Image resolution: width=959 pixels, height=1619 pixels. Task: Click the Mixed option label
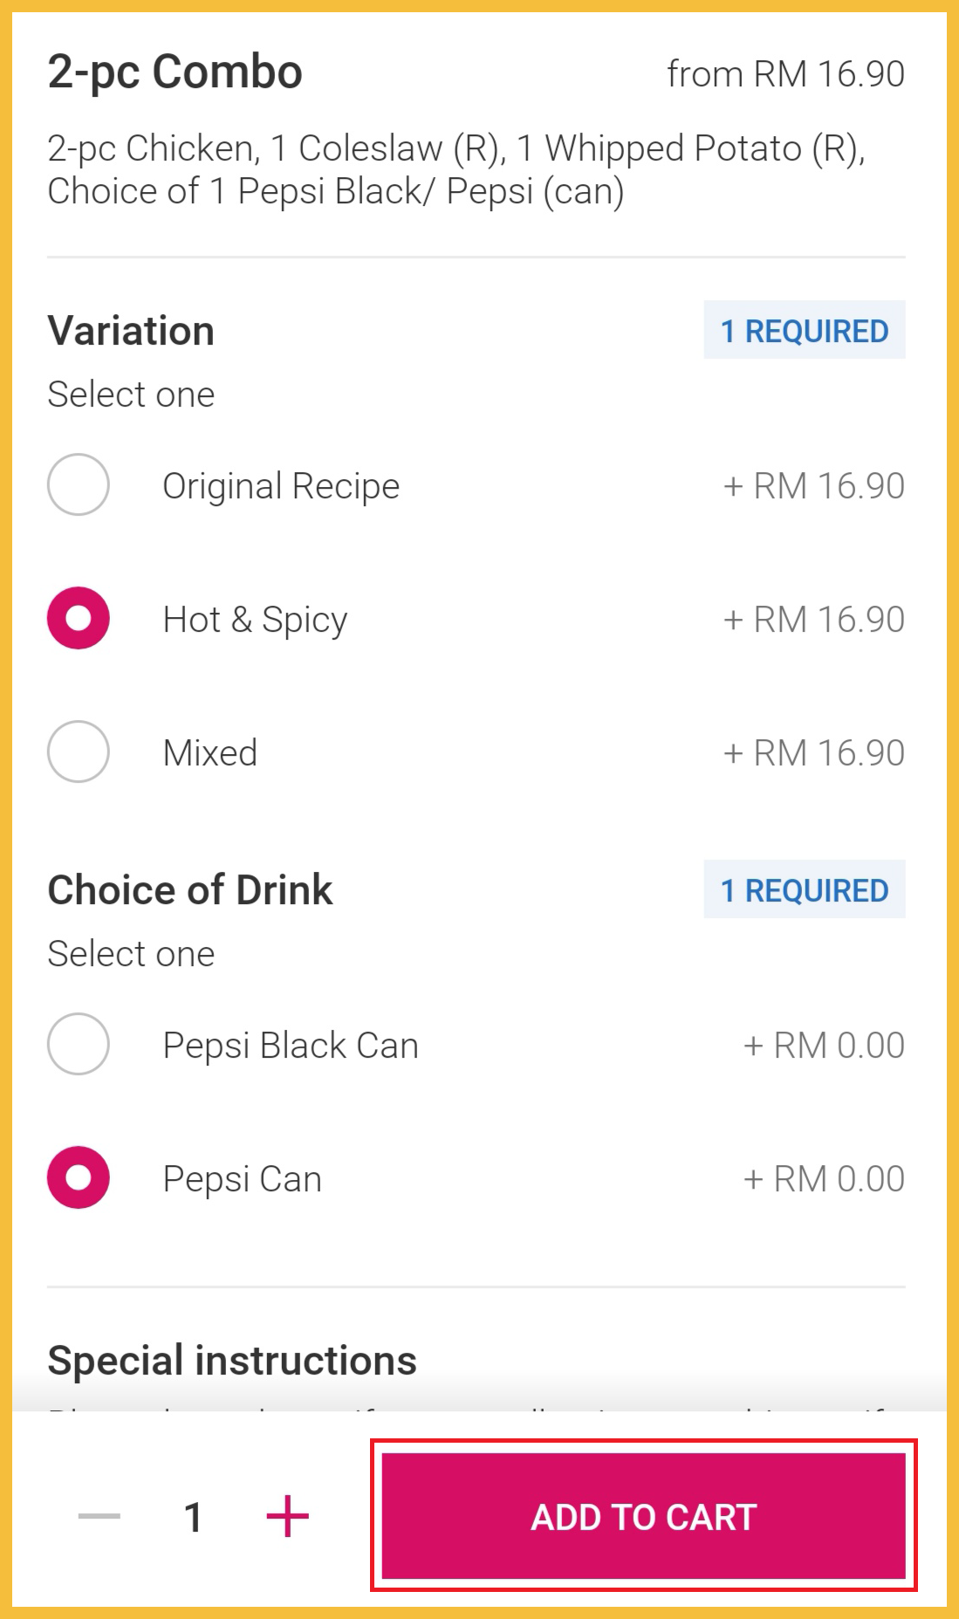(x=210, y=752)
